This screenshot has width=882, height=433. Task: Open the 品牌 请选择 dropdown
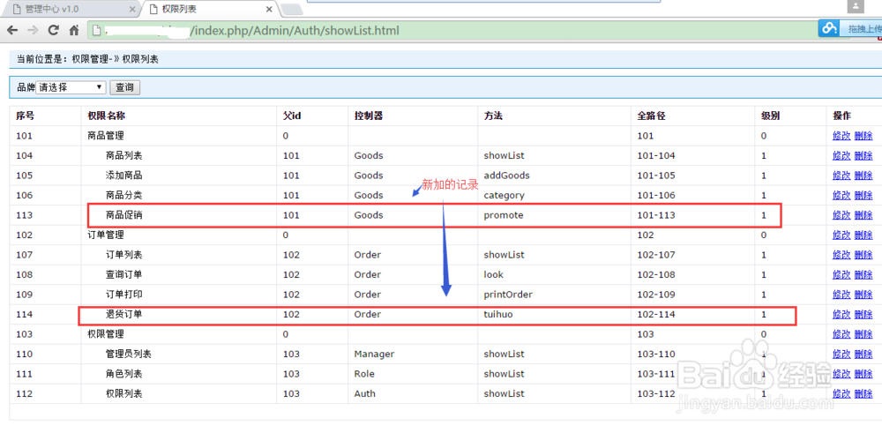pyautogui.click(x=71, y=87)
